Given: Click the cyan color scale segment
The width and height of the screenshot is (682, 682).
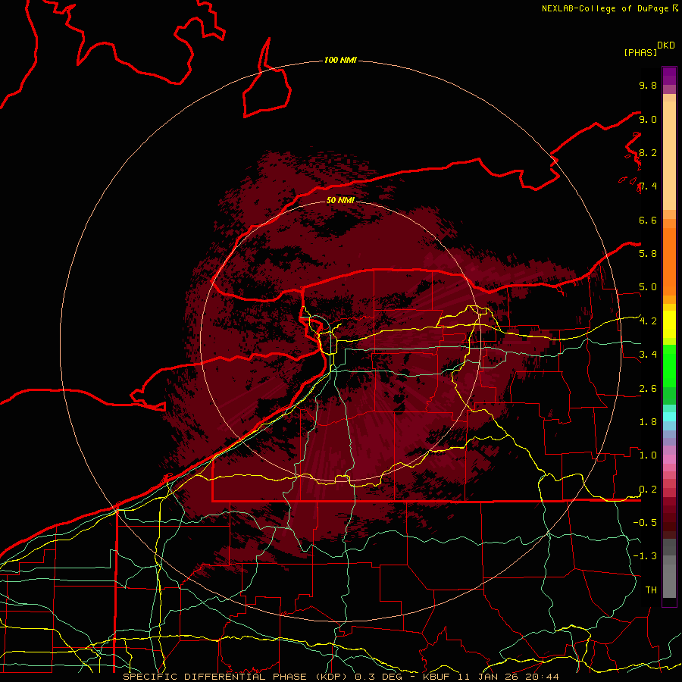Looking at the screenshot, I should point(669,417).
